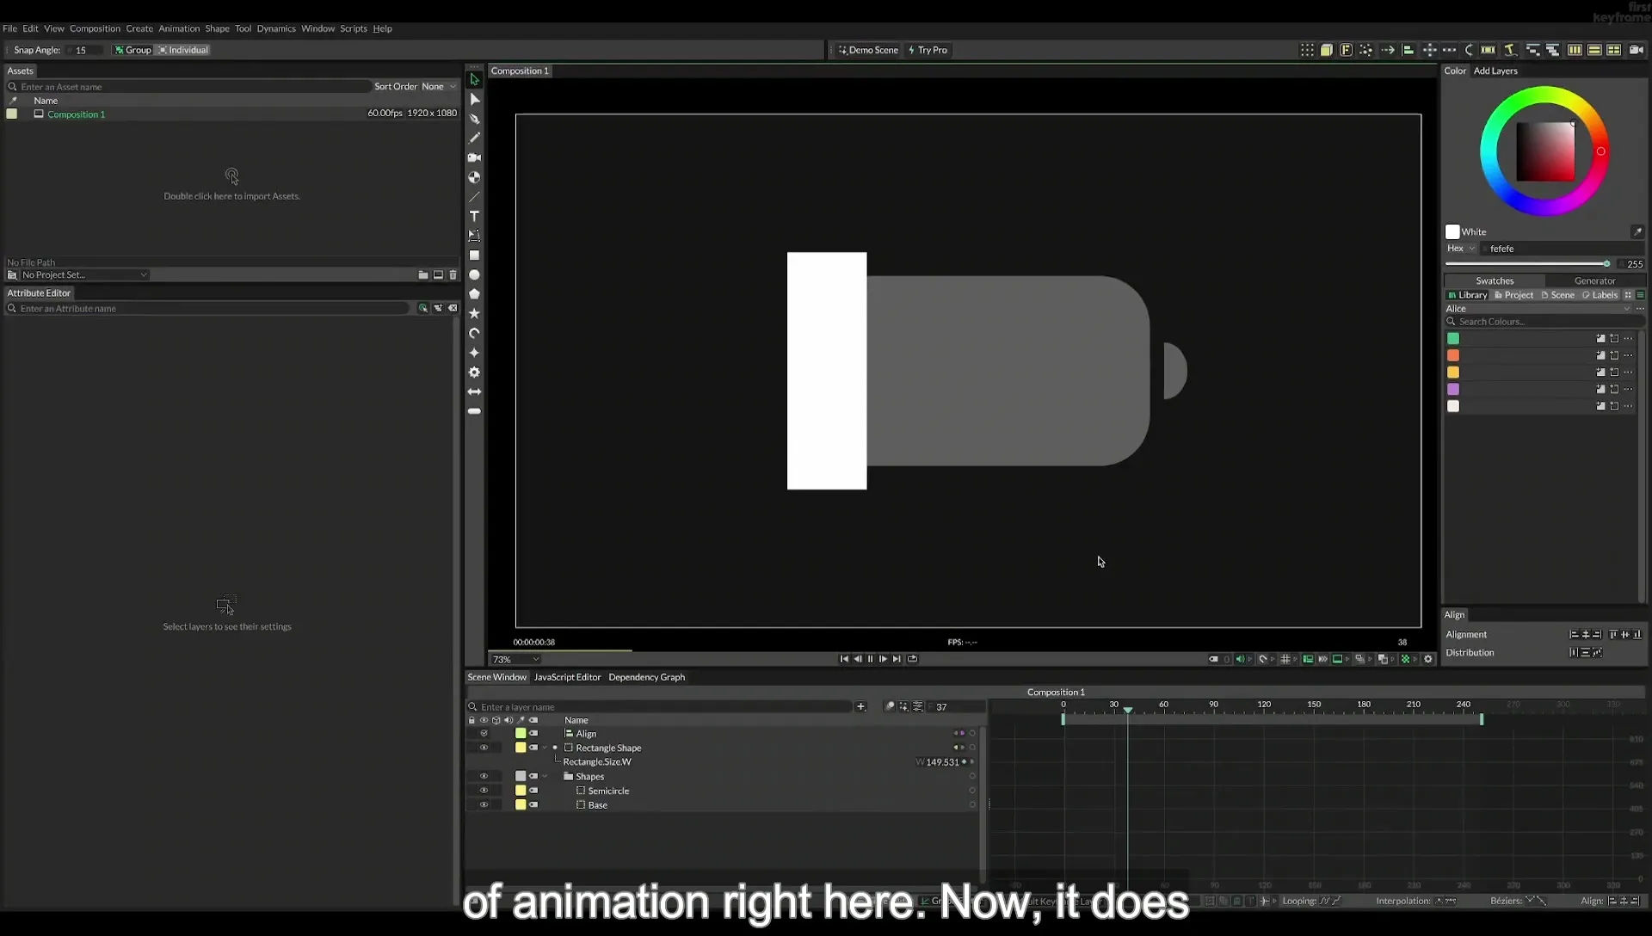The height and width of the screenshot is (936, 1652).
Task: Toggle the Align layer enabled check
Action: [x=484, y=734]
